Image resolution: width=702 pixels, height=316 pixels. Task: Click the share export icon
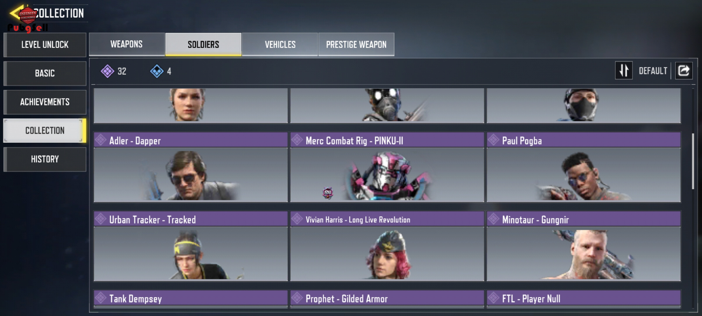click(684, 71)
